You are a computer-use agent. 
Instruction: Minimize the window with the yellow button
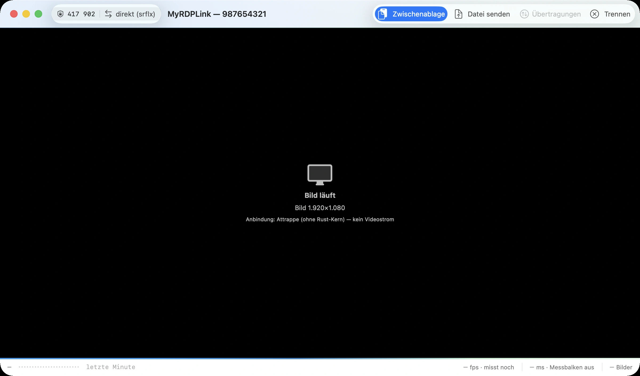26,14
